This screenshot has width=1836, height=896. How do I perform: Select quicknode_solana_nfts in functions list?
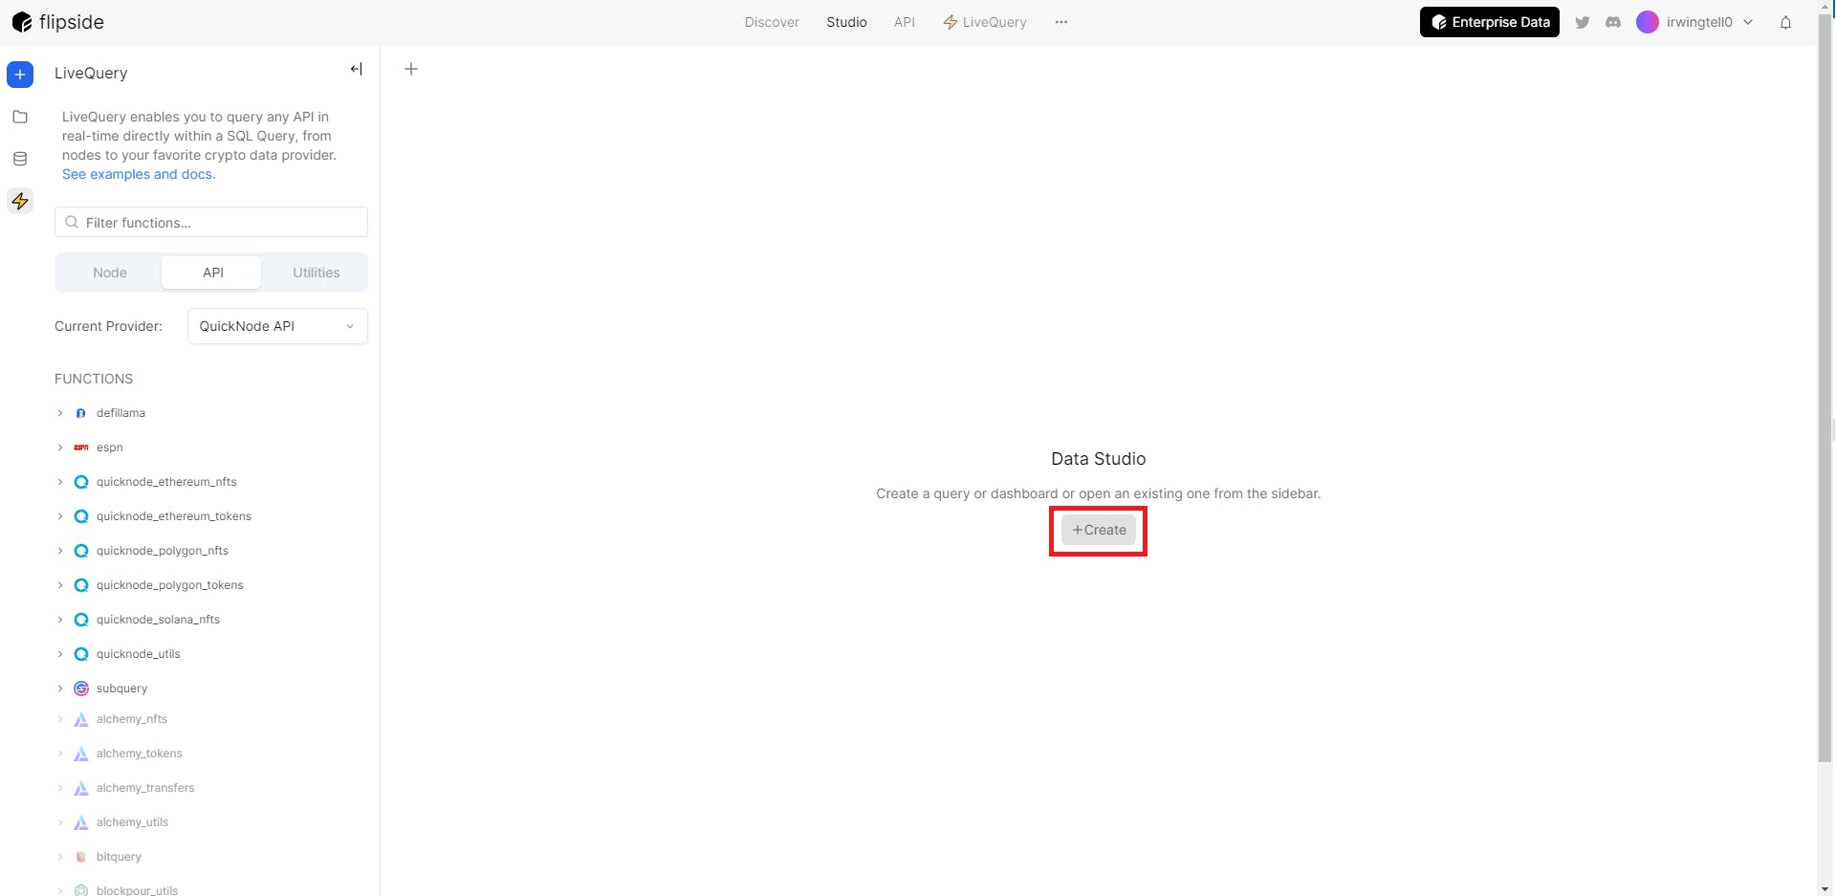(158, 620)
